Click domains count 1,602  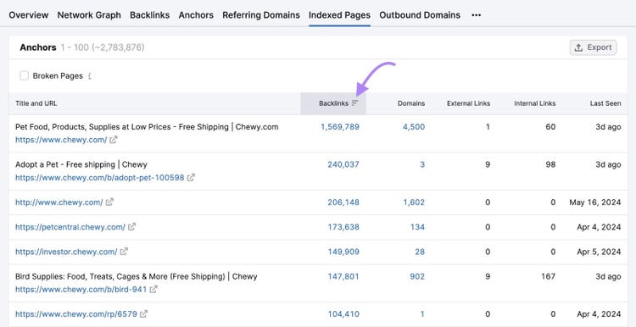414,202
